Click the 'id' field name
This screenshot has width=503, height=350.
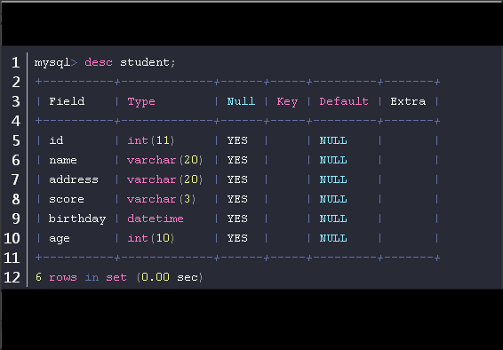tap(56, 140)
